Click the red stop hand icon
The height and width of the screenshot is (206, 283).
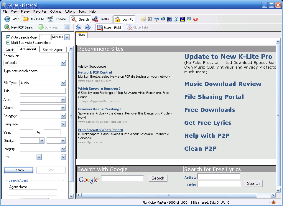[195, 19]
